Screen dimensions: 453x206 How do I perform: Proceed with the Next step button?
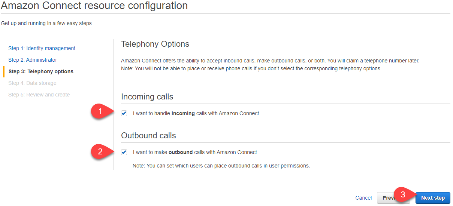click(433, 198)
